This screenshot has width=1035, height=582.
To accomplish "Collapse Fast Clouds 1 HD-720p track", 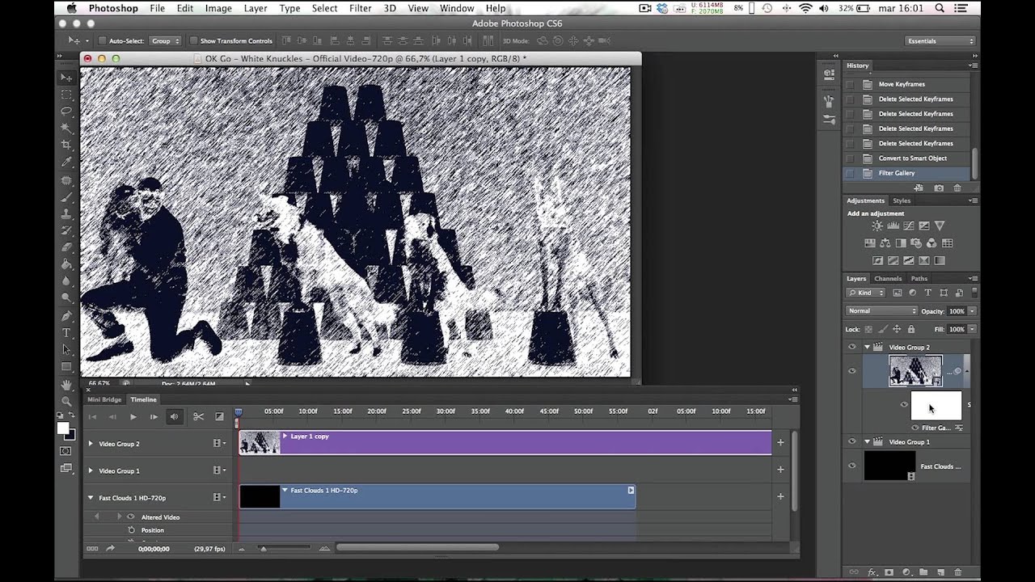I will pyautogui.click(x=91, y=498).
